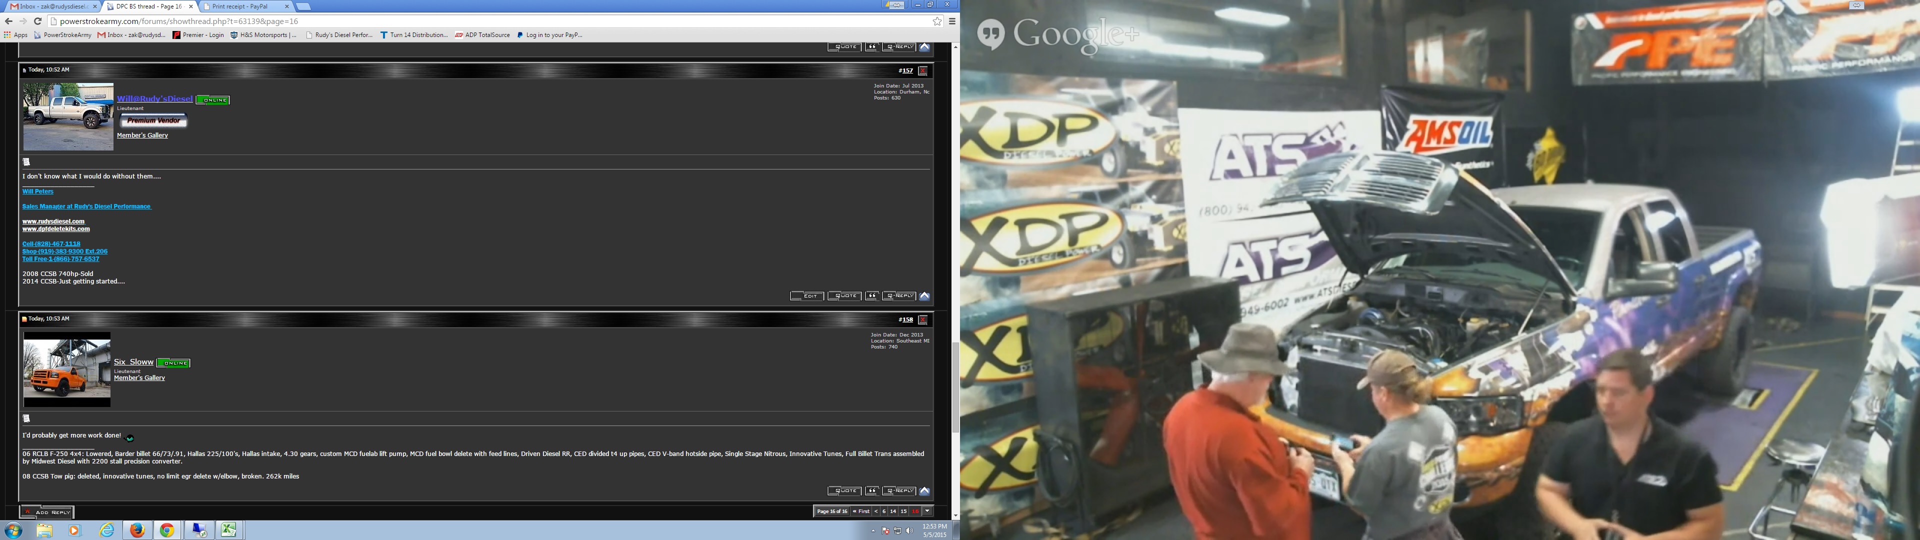The width and height of the screenshot is (1920, 540).
Task: Click Quote on post #157
Action: [844, 296]
